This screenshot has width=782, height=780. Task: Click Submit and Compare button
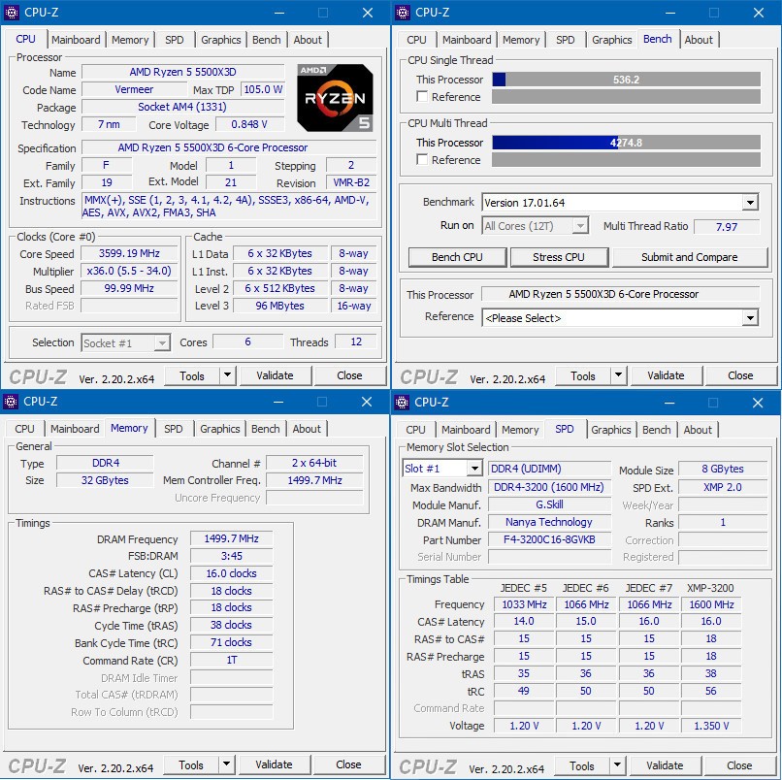pyautogui.click(x=689, y=257)
